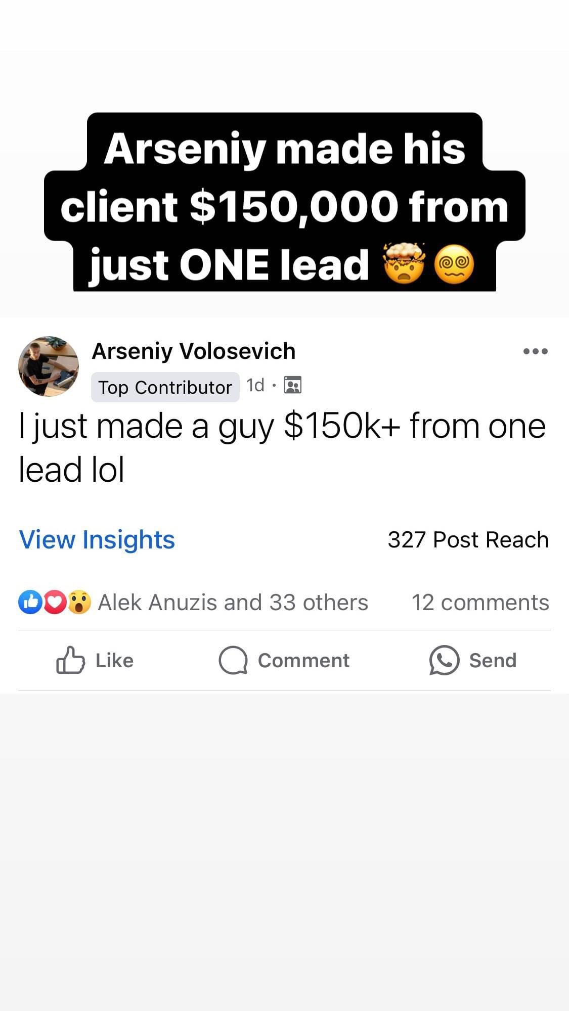Click the wow face reaction icon
Image resolution: width=569 pixels, height=1011 pixels.
point(79,602)
